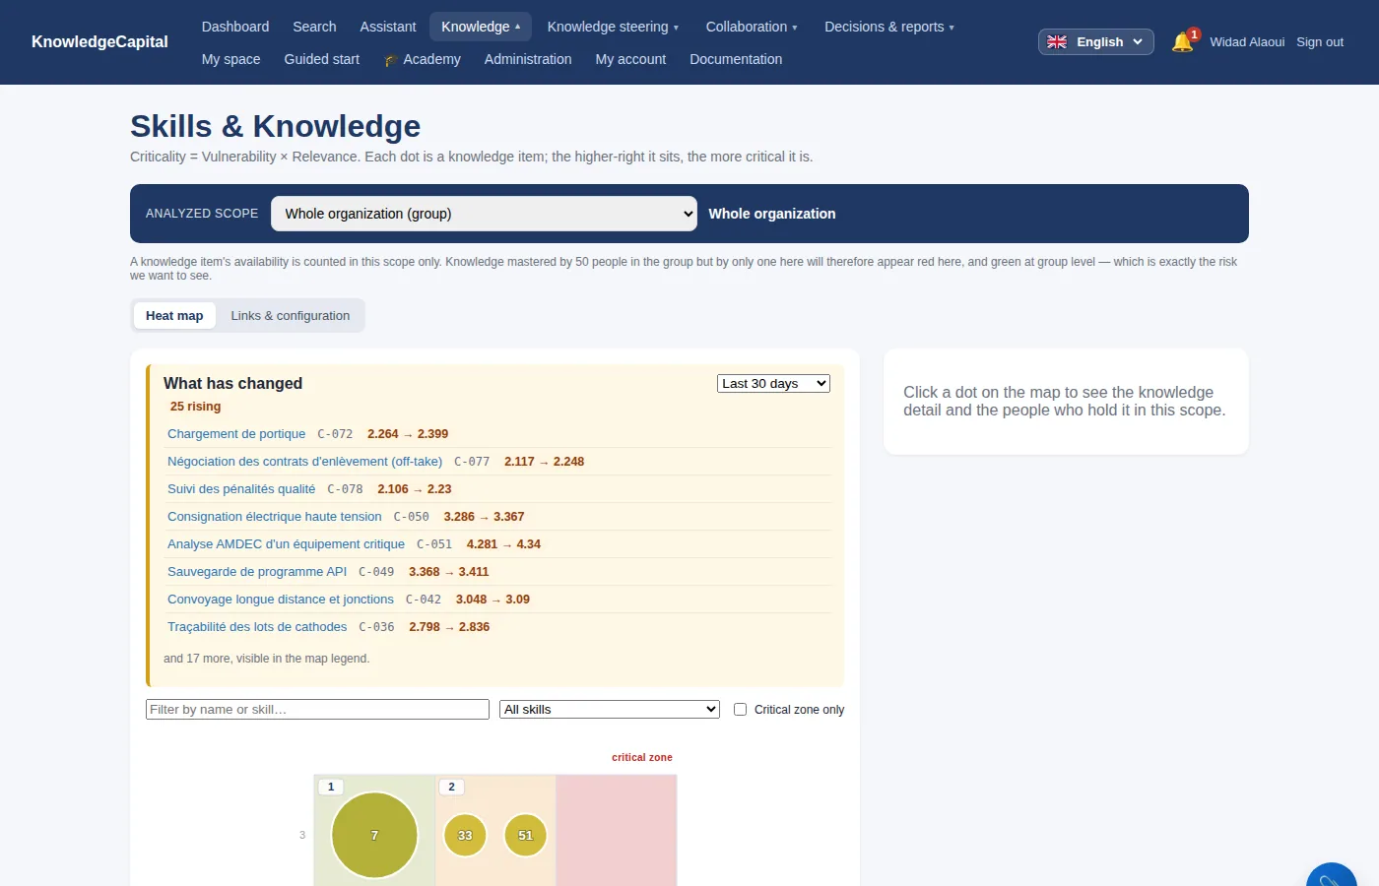The height and width of the screenshot is (886, 1379).
Task: Click the UK flag language icon
Action: (1057, 42)
